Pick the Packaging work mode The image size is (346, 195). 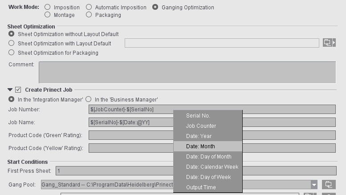[89, 15]
